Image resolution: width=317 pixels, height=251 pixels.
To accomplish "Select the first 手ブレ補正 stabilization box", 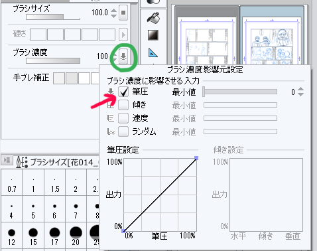I will pos(59,78).
